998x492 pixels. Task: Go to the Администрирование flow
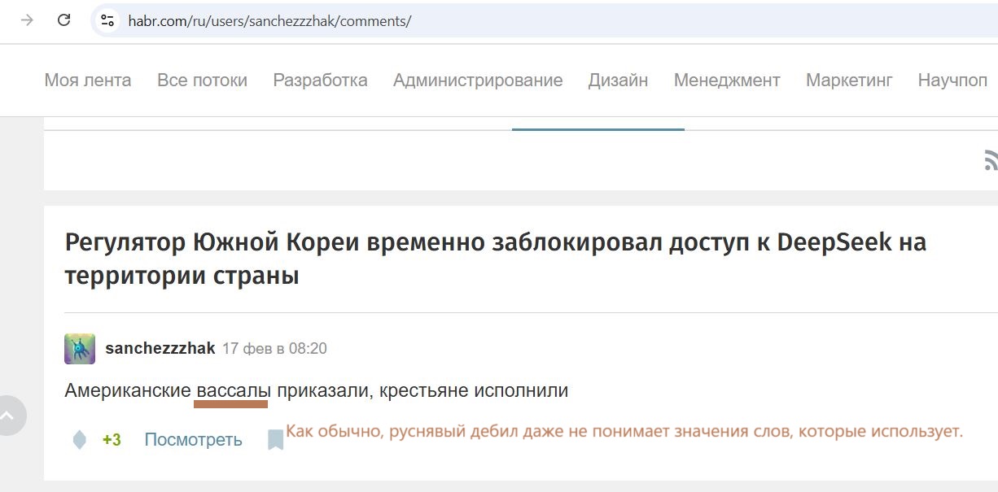tap(478, 81)
